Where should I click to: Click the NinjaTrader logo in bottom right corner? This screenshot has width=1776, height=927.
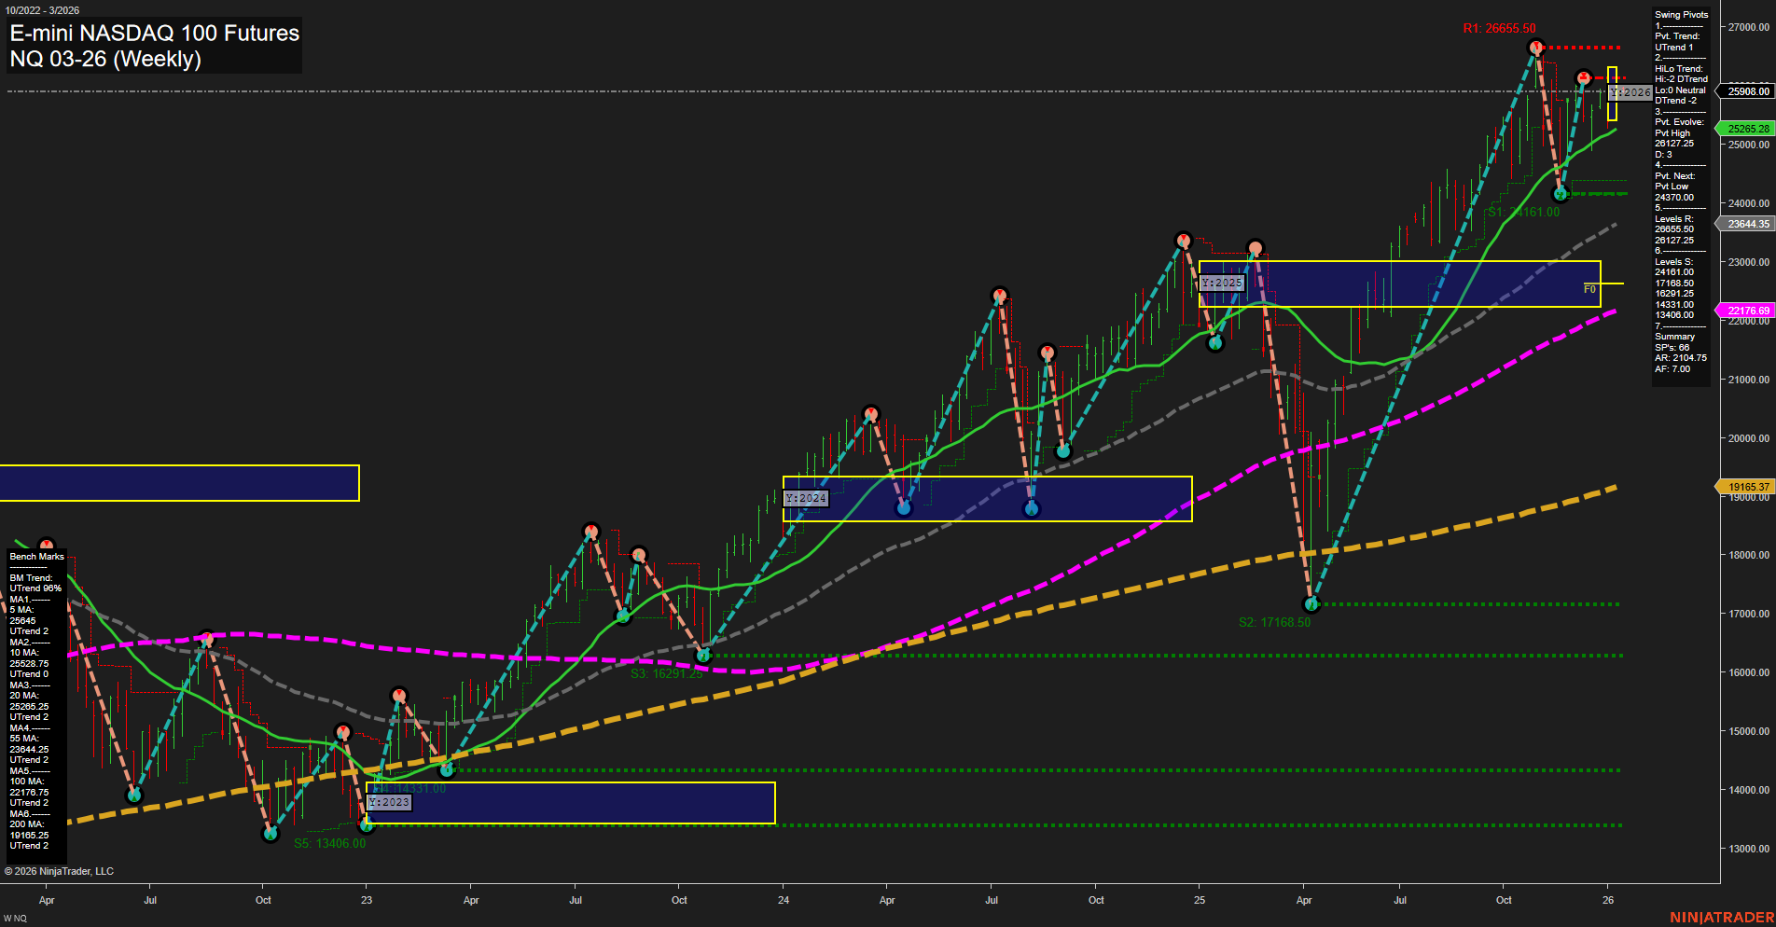[1722, 918]
